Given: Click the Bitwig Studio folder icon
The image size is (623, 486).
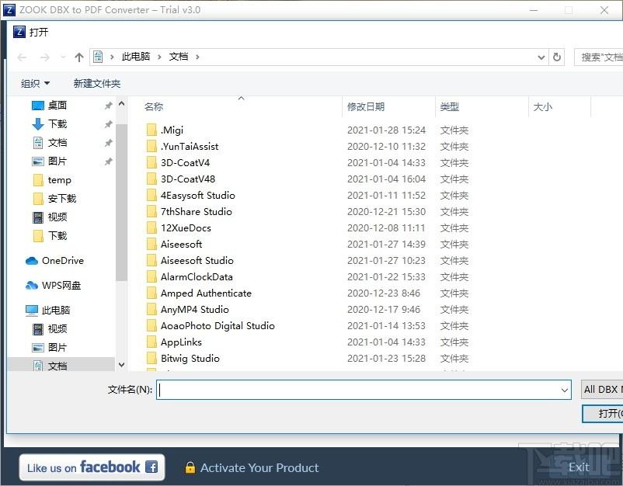Looking at the screenshot, I should pyautogui.click(x=151, y=358).
